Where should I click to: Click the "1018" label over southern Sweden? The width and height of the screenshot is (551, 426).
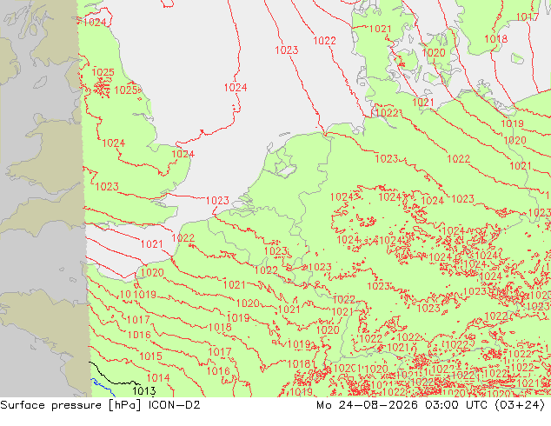point(496,38)
